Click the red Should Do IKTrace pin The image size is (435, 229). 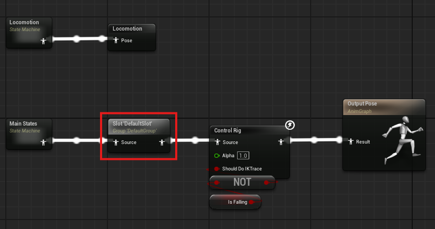[x=216, y=169]
